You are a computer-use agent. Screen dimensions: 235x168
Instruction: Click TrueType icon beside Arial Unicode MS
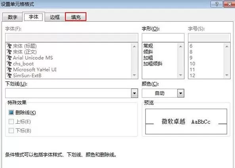9,58
